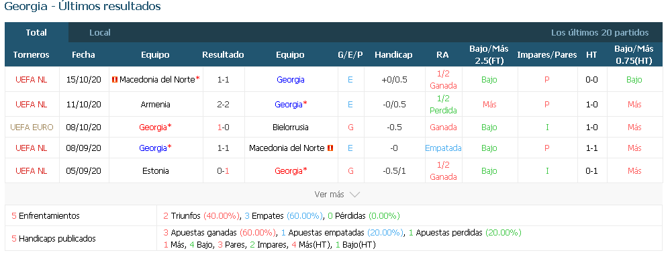Click the chevron arrow next to Ver más
Image resolution: width=672 pixels, height=261 pixels.
coord(354,195)
